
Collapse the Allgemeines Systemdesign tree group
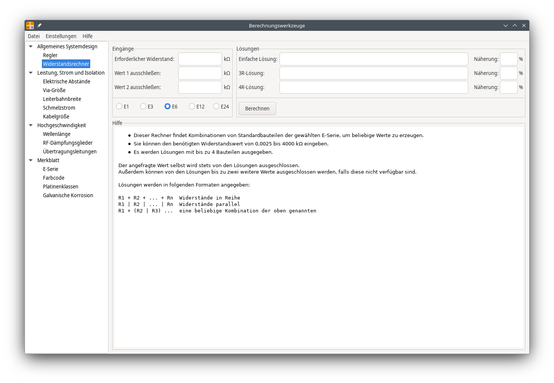click(x=31, y=46)
